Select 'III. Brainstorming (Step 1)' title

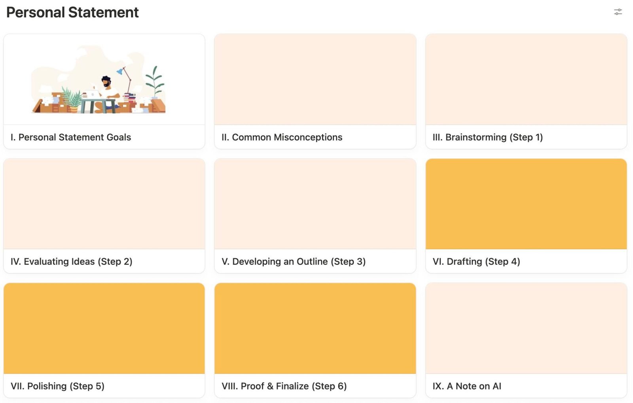click(487, 137)
